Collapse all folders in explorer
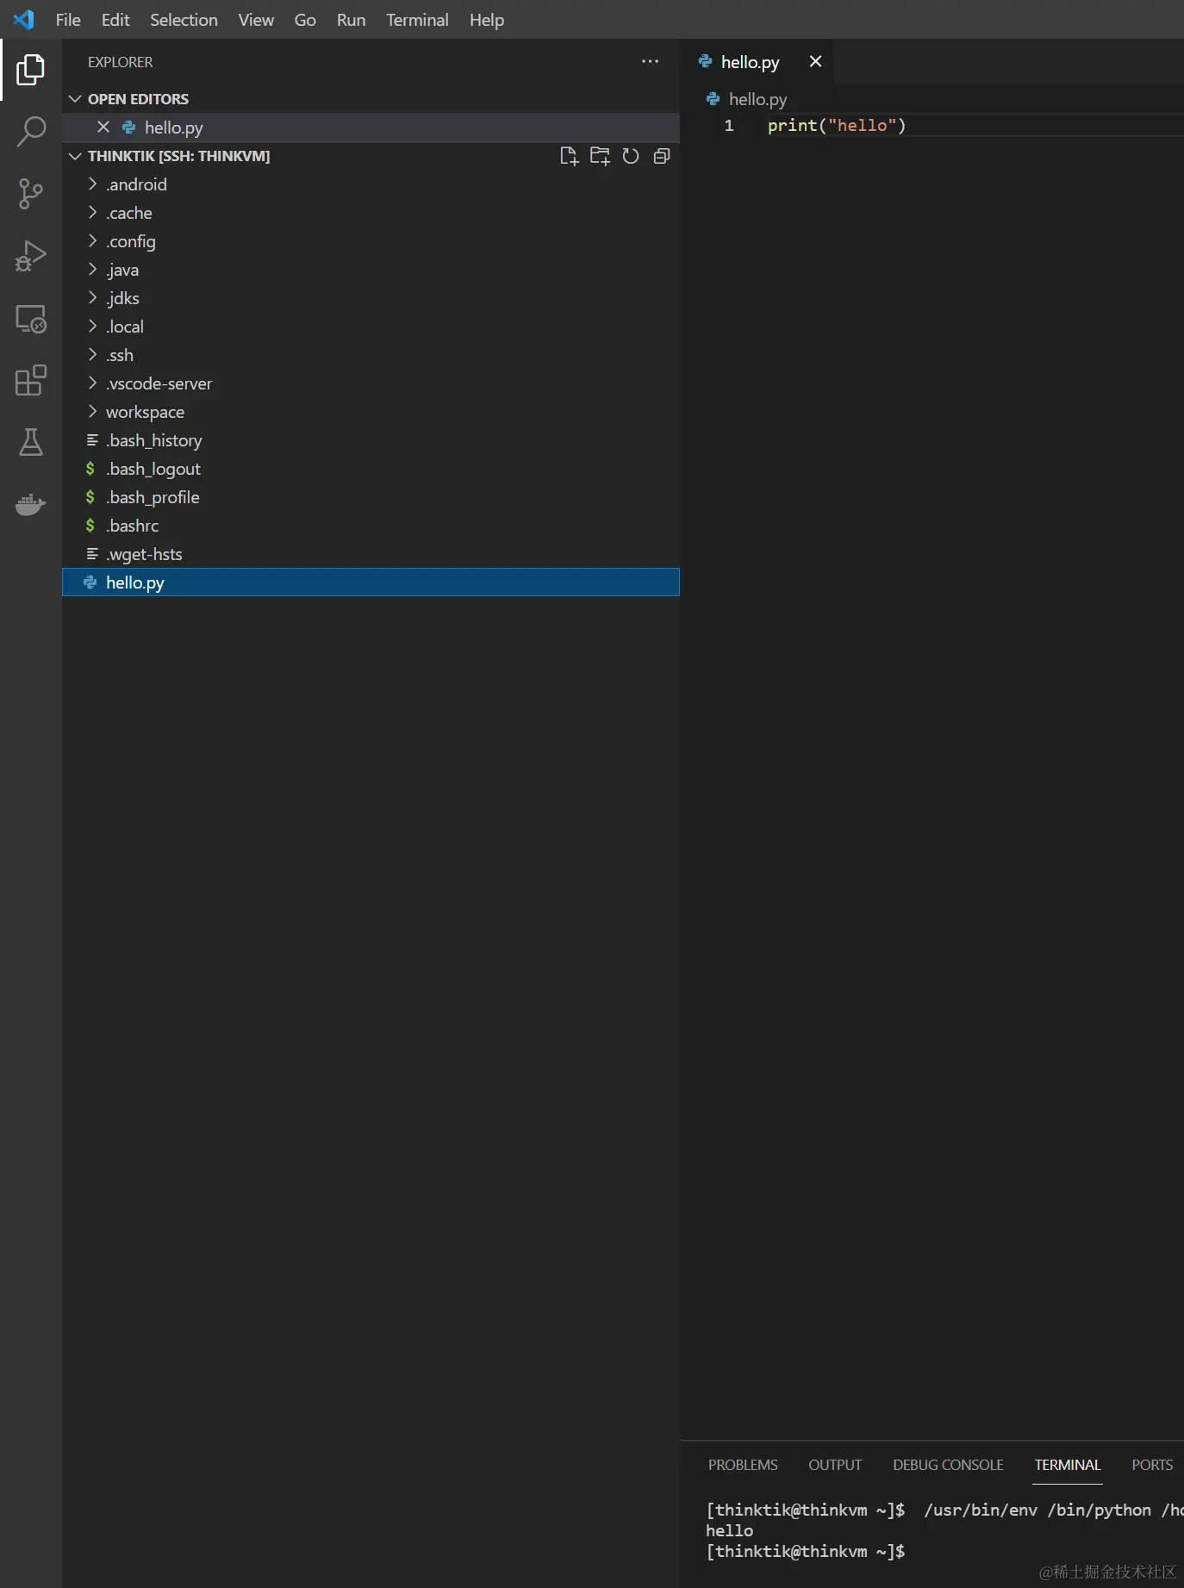The height and width of the screenshot is (1588, 1184). click(x=662, y=156)
